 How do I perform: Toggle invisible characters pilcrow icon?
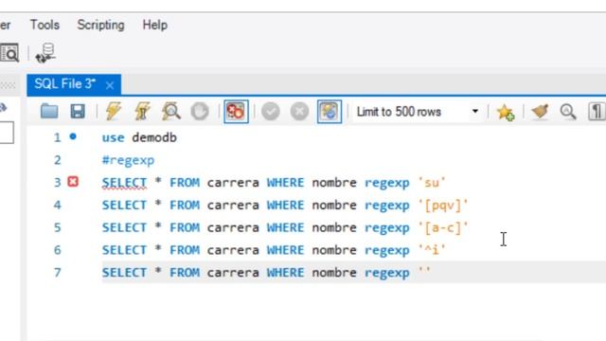tap(597, 112)
